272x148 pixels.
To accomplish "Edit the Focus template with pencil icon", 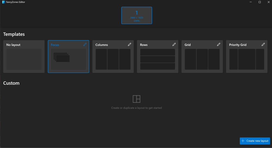I will click(x=85, y=44).
